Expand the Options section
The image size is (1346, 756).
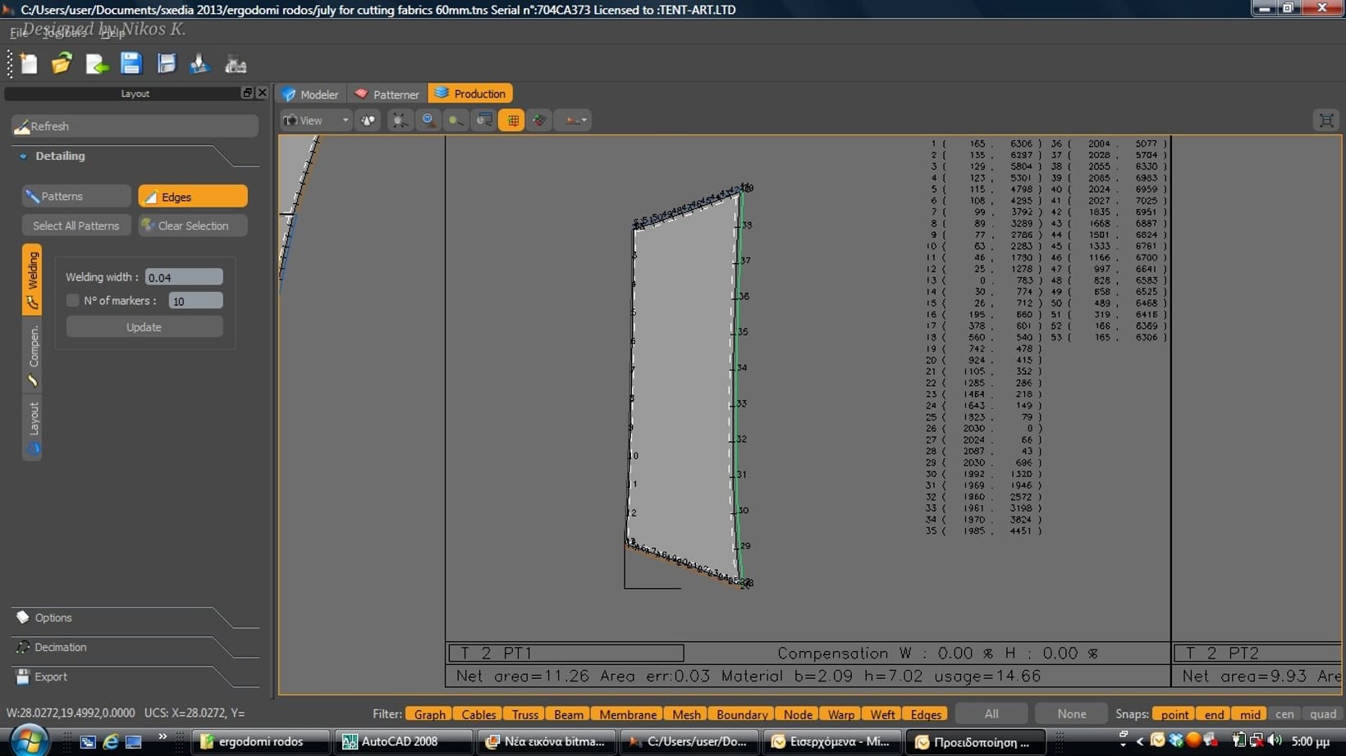53,617
